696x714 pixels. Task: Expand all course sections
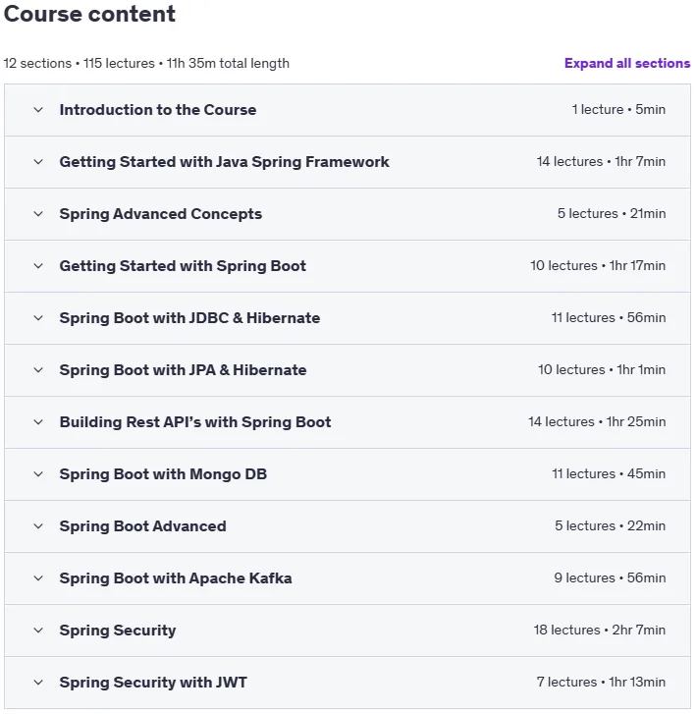(627, 63)
